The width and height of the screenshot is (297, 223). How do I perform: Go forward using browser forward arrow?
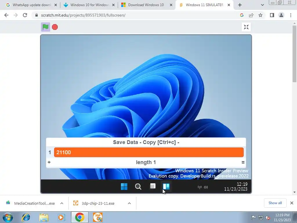click(x=16, y=15)
